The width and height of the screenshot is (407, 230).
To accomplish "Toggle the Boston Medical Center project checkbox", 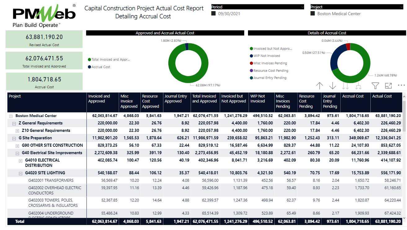I will pyautogui.click(x=313, y=14).
